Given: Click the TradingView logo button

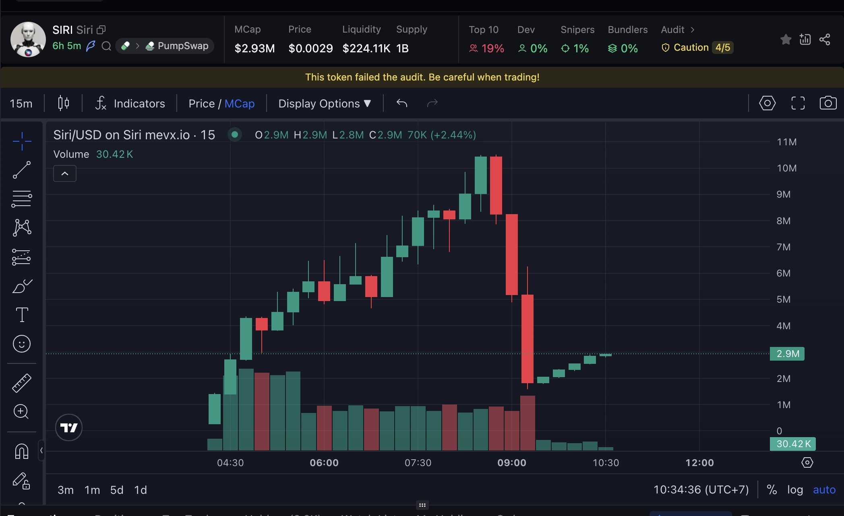Looking at the screenshot, I should point(69,427).
